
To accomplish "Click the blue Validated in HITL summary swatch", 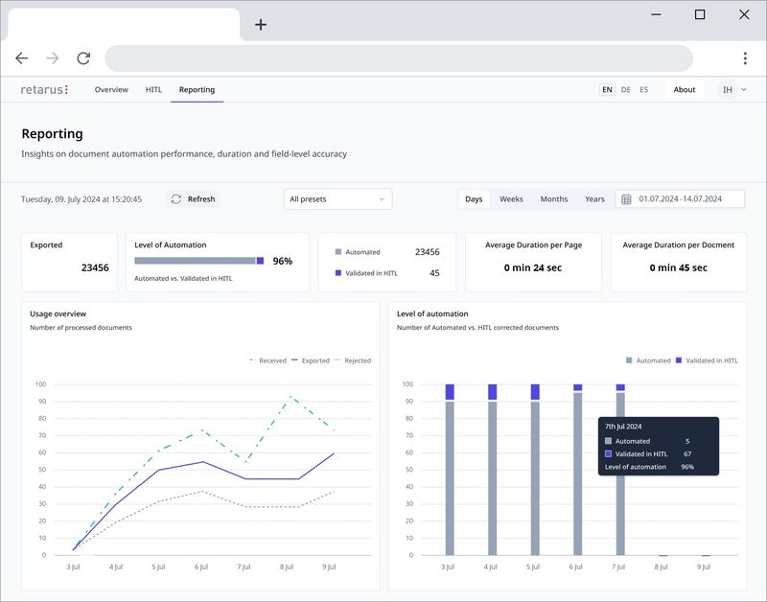I will (338, 273).
